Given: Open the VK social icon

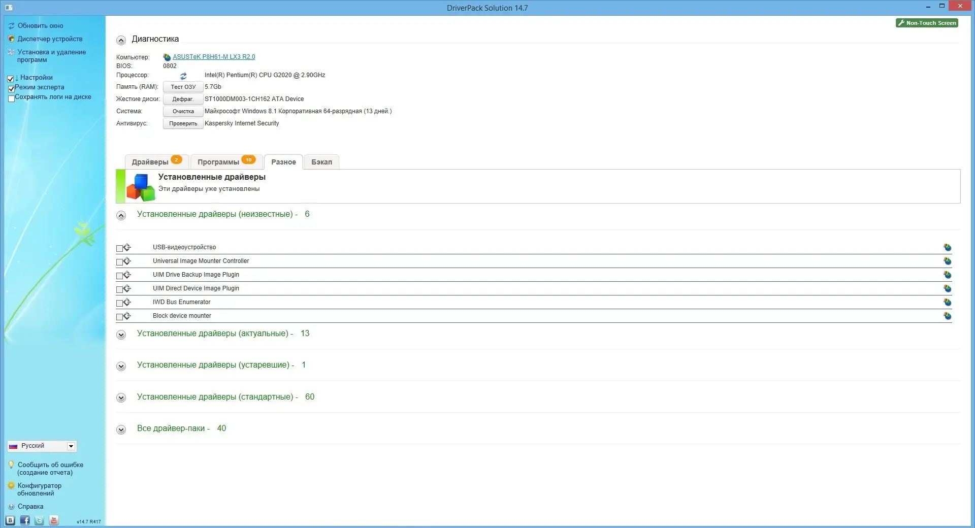Looking at the screenshot, I should pyautogui.click(x=10, y=520).
